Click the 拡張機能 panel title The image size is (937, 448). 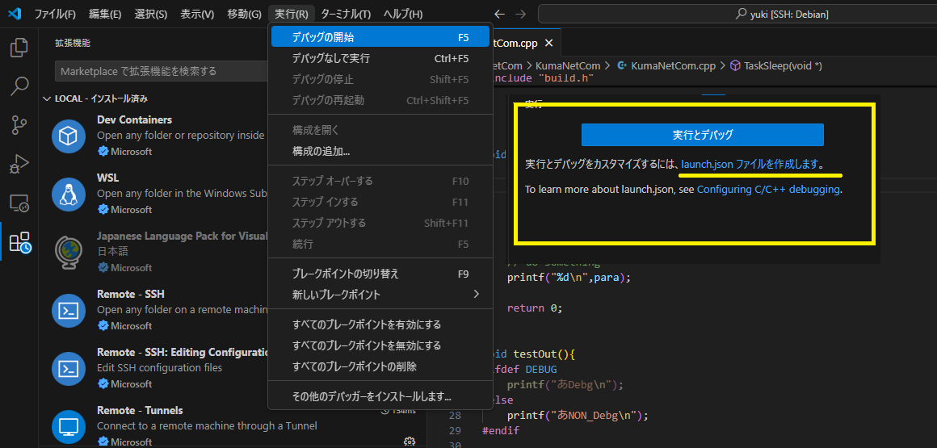tap(73, 43)
